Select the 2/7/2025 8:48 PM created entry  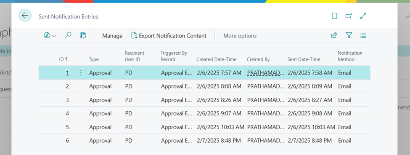click(x=218, y=141)
